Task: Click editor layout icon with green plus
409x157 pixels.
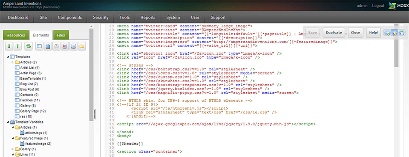Action: point(387,33)
